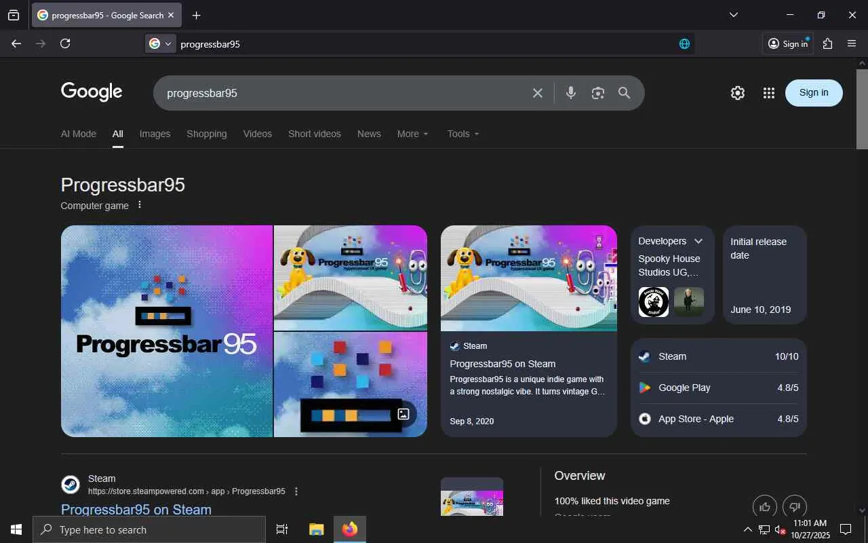Expand the More search filters dropdown
Viewport: 868px width, 543px height.
coord(413,134)
